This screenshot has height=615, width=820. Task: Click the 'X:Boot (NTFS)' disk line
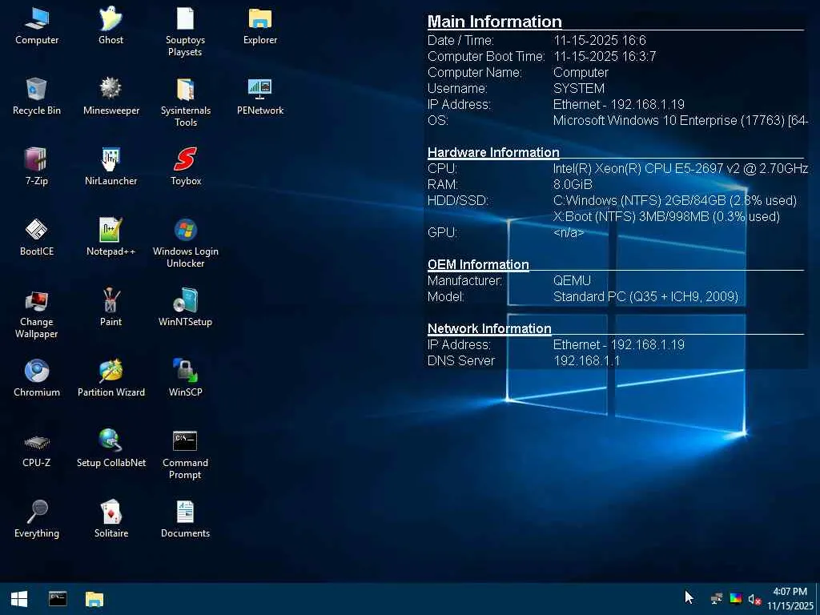666,216
